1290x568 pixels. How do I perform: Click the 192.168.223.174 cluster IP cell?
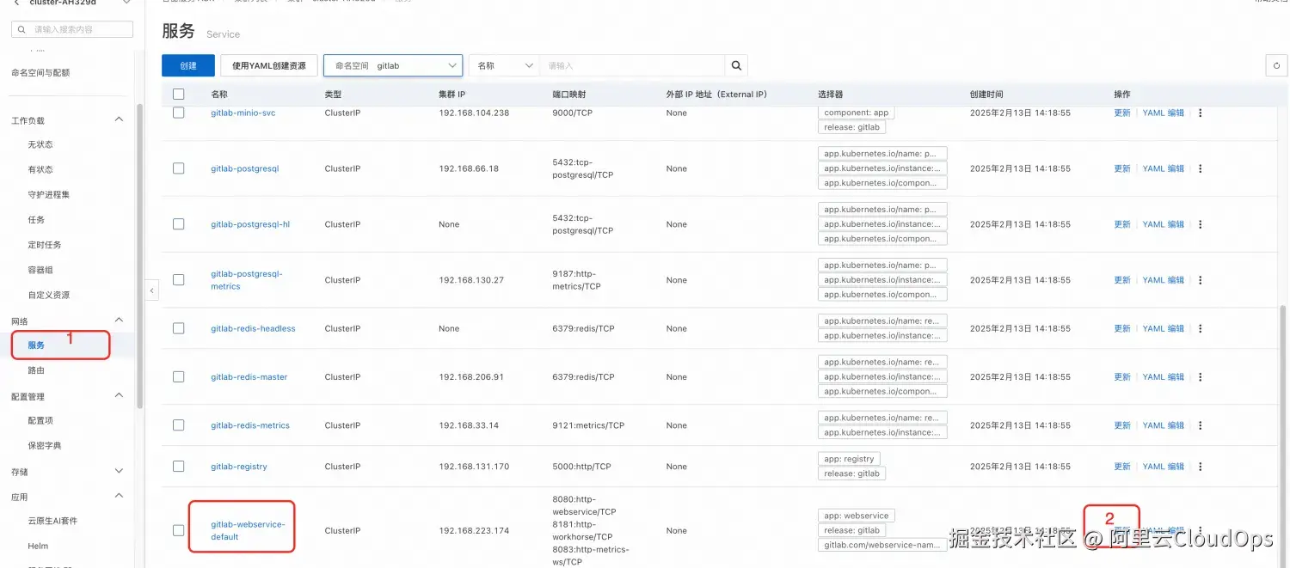[x=474, y=530]
